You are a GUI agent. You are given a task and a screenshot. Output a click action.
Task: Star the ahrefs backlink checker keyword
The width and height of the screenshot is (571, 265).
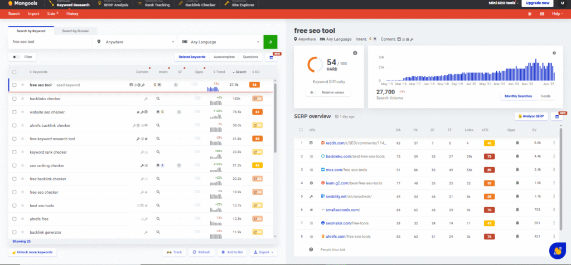tap(22, 125)
